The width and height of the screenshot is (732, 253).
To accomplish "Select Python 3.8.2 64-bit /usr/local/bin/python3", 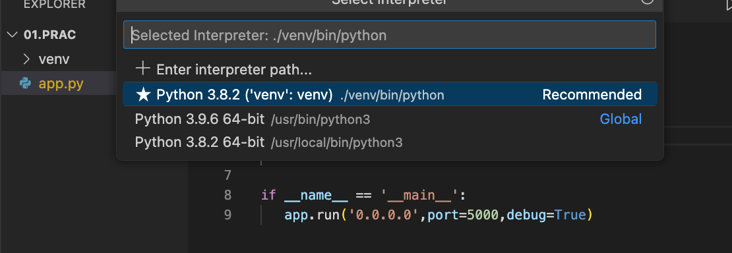I will click(x=389, y=142).
